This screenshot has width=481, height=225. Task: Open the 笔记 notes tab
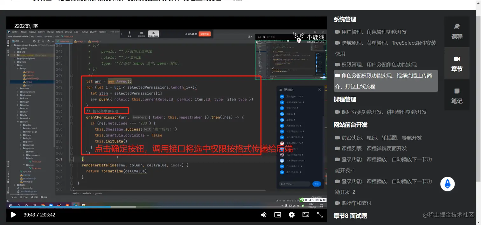457,95
